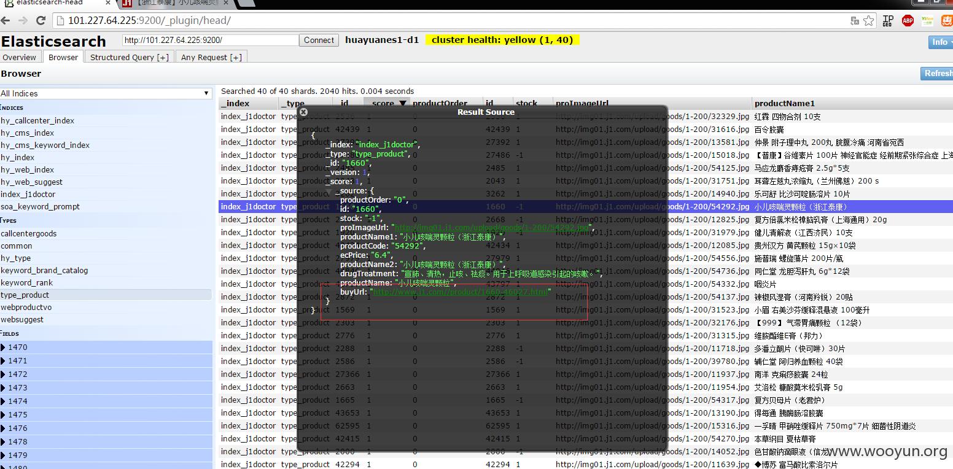Image resolution: width=953 pixels, height=469 pixels.
Task: Open the Info dropdown menu
Action: [x=940, y=42]
